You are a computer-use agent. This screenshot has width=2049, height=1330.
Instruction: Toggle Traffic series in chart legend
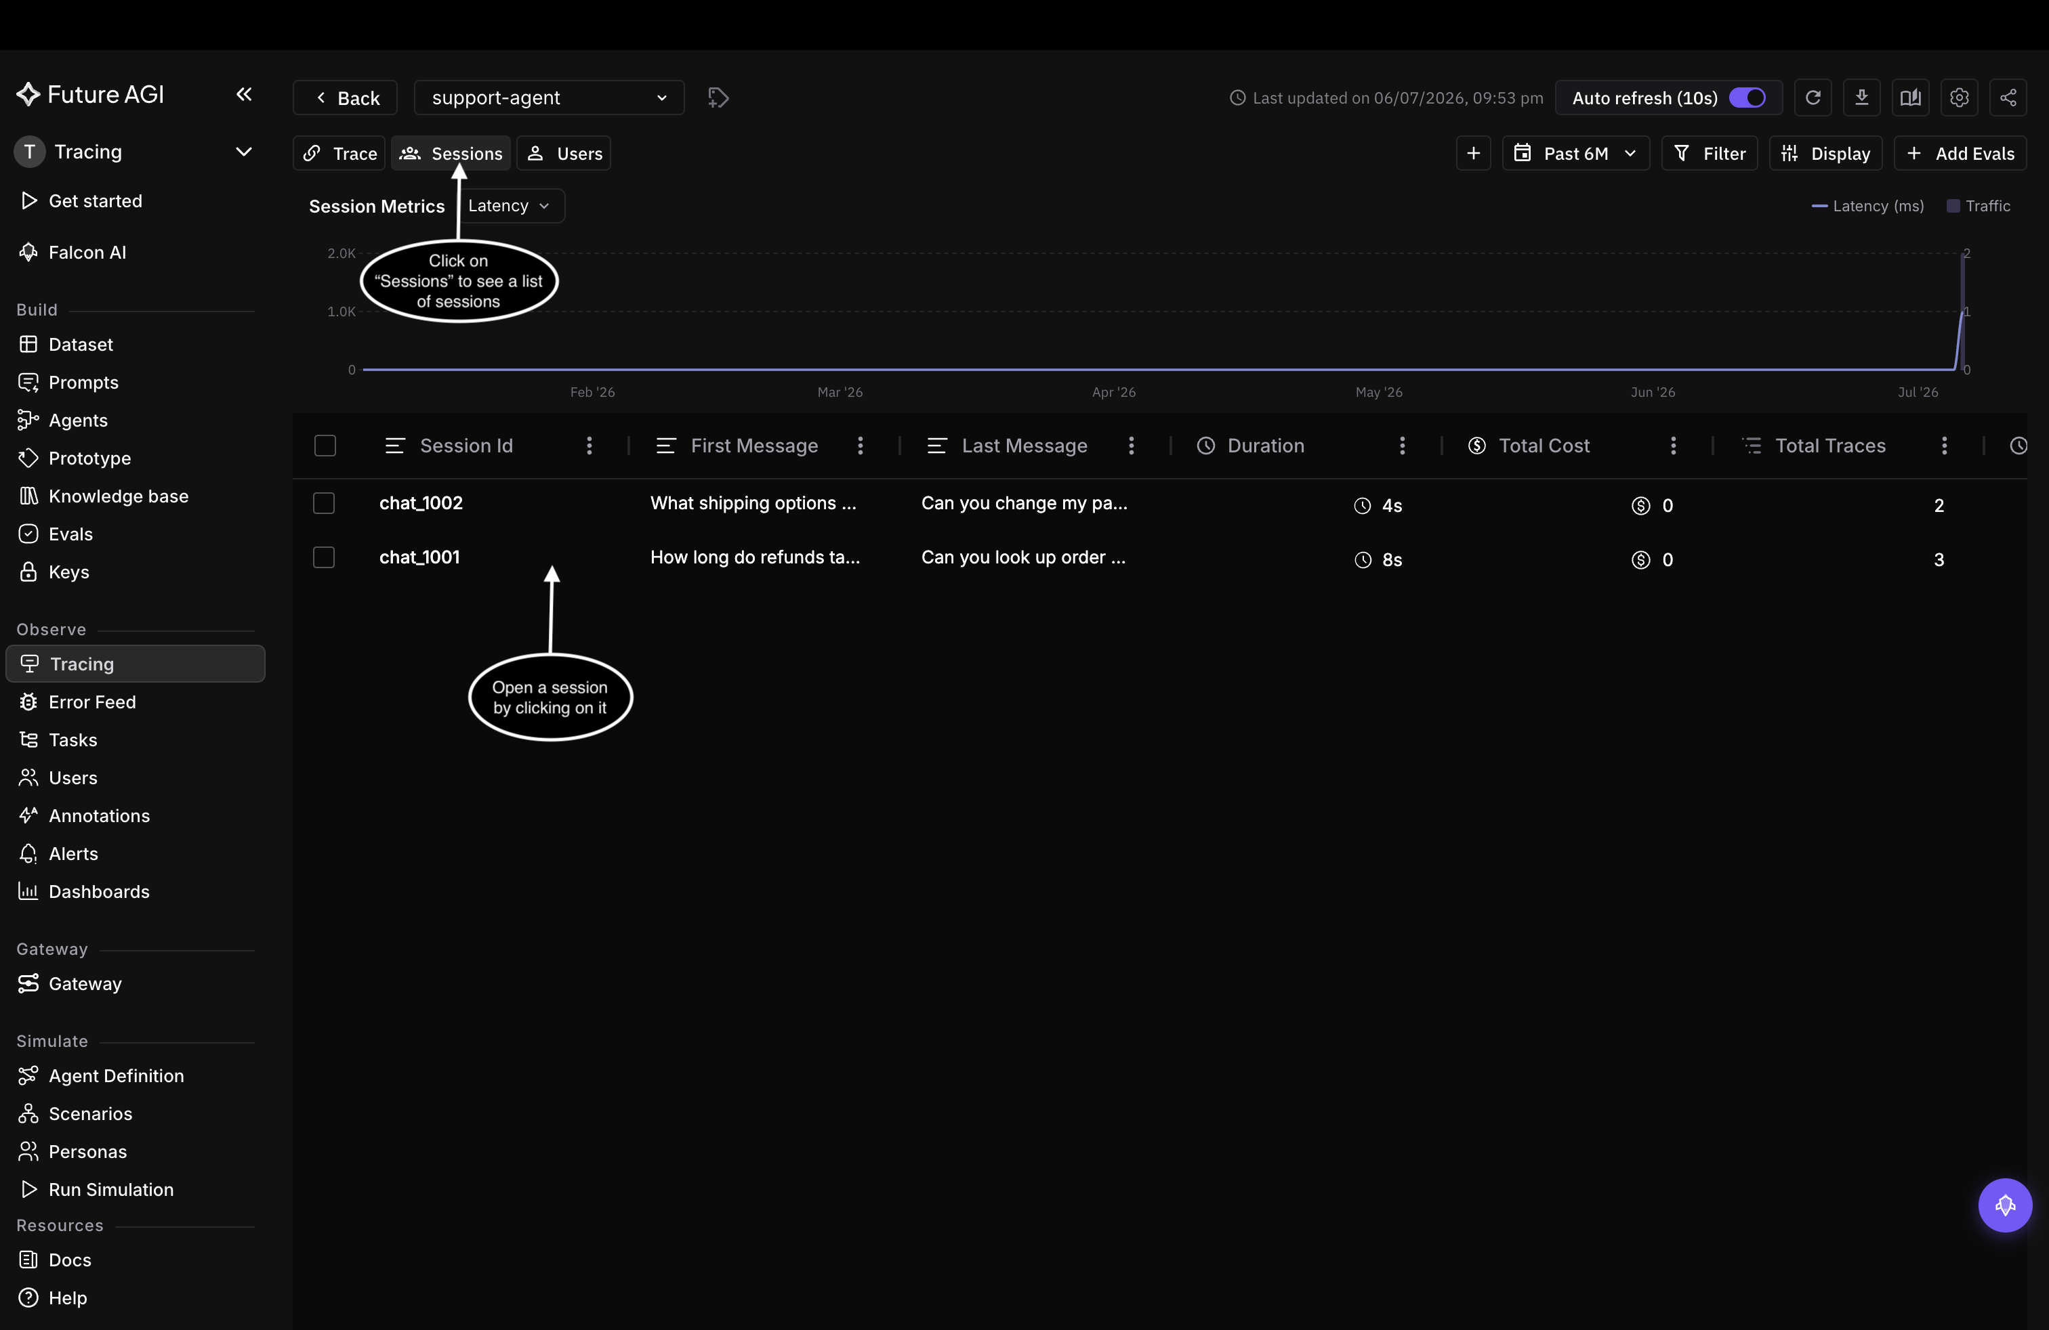(1979, 206)
